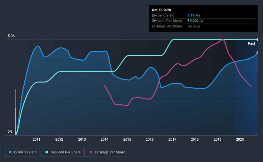Click the tooltip 'Dividend Yield' row label
The height and width of the screenshot is (162, 263).
pos(163,15)
